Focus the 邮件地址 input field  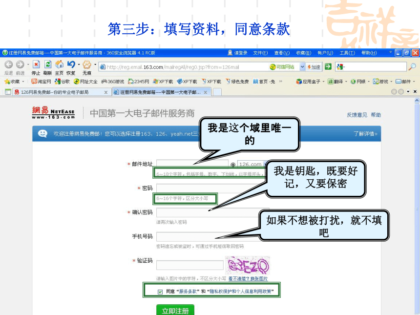click(192, 164)
